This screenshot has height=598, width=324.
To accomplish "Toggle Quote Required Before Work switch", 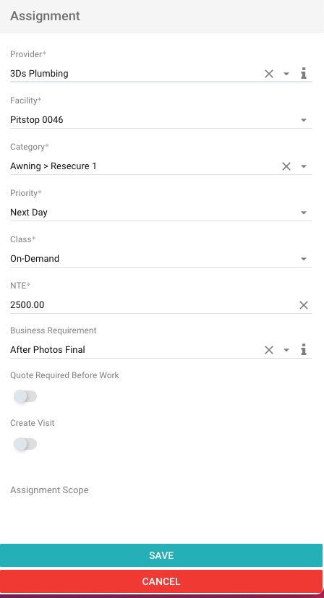I will (25, 396).
